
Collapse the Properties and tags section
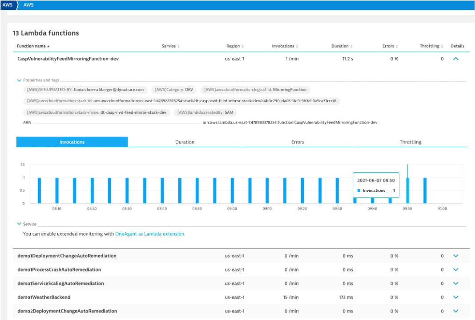[19, 80]
